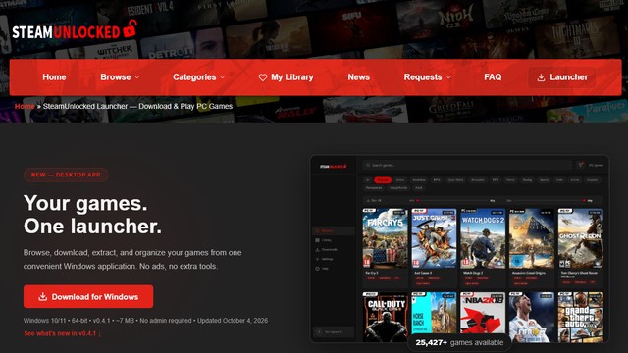This screenshot has height=353, width=628.
Task: Open My Library with heart icon
Action: point(286,77)
